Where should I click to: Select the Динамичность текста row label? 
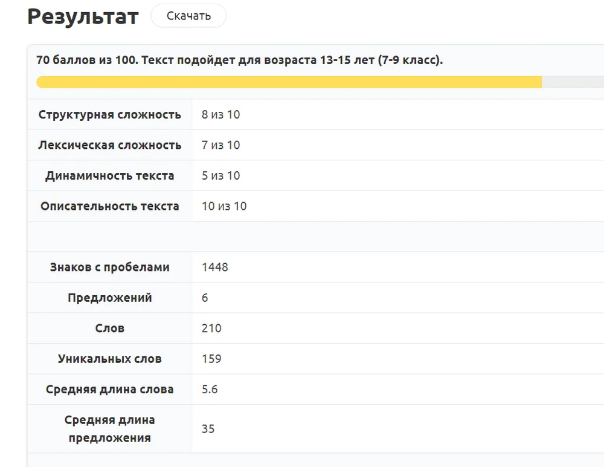coord(109,175)
